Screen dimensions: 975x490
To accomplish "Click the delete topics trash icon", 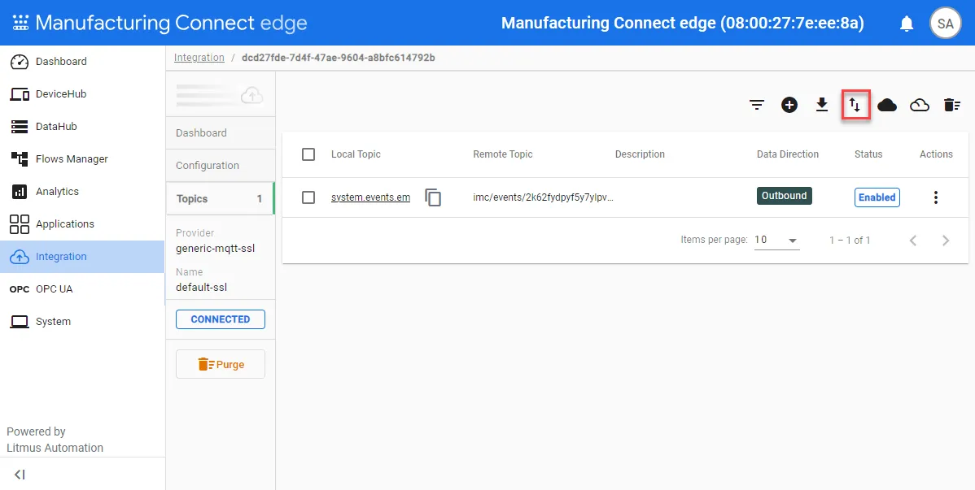I will coord(952,105).
